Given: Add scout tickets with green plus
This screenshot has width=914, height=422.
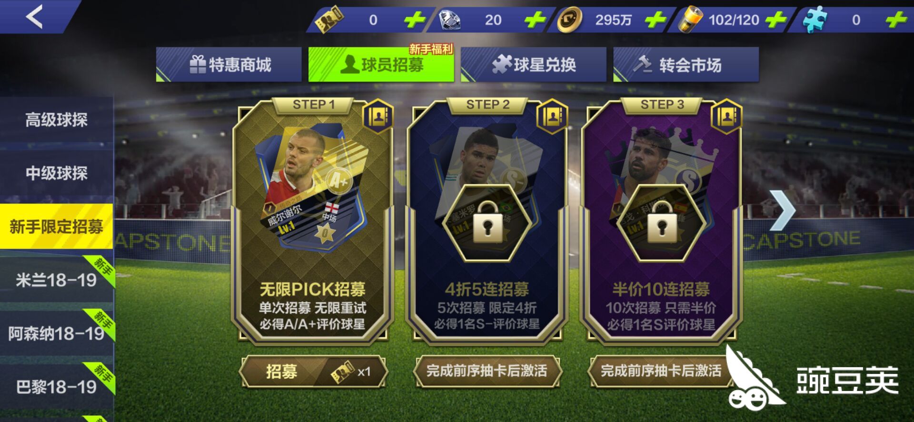Looking at the screenshot, I should [x=414, y=20].
